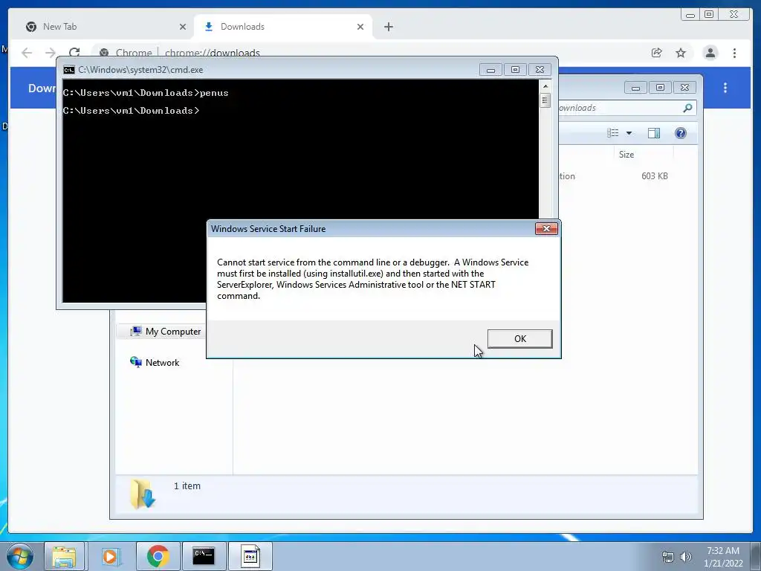Select Network in Explorer navigation pane
The width and height of the screenshot is (761, 571).
(155, 362)
